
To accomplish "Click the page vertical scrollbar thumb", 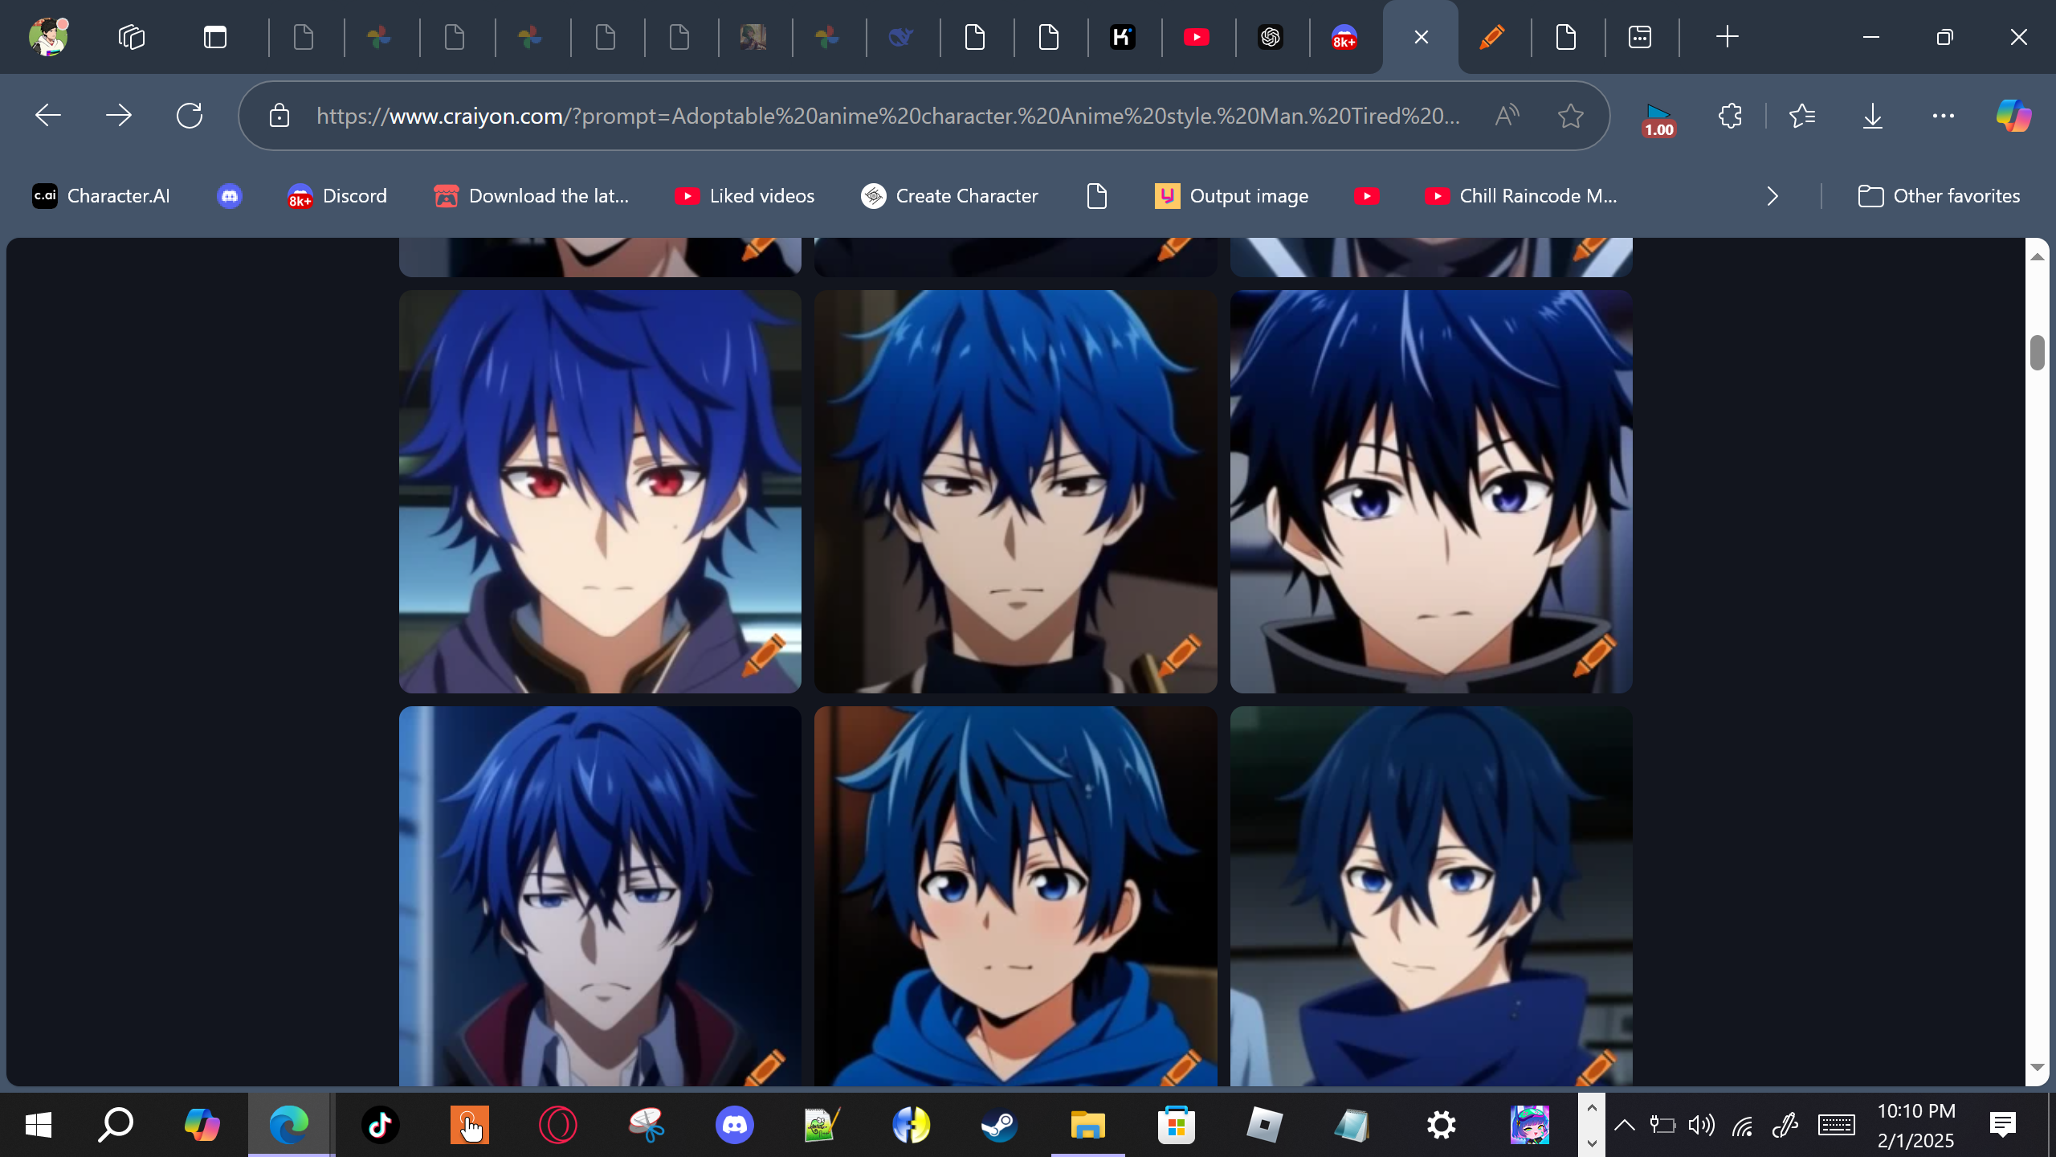I will (x=2037, y=352).
